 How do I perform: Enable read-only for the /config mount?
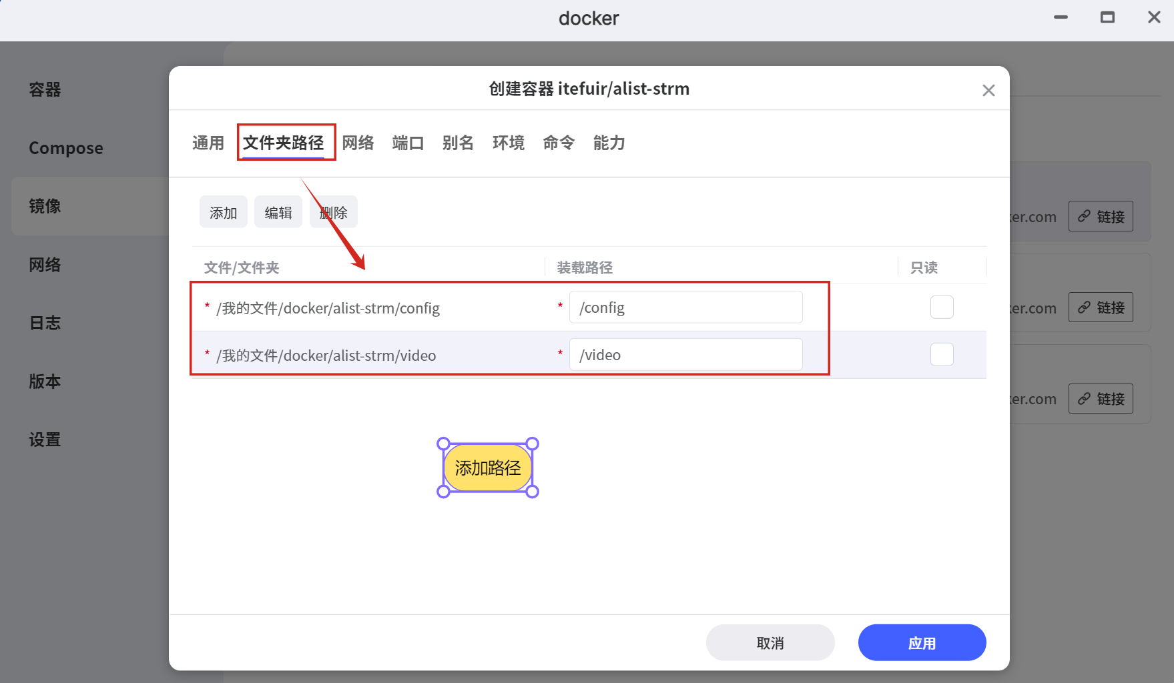click(x=942, y=307)
